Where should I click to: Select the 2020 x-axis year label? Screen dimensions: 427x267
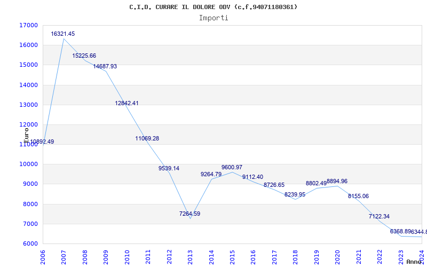tap(338, 257)
